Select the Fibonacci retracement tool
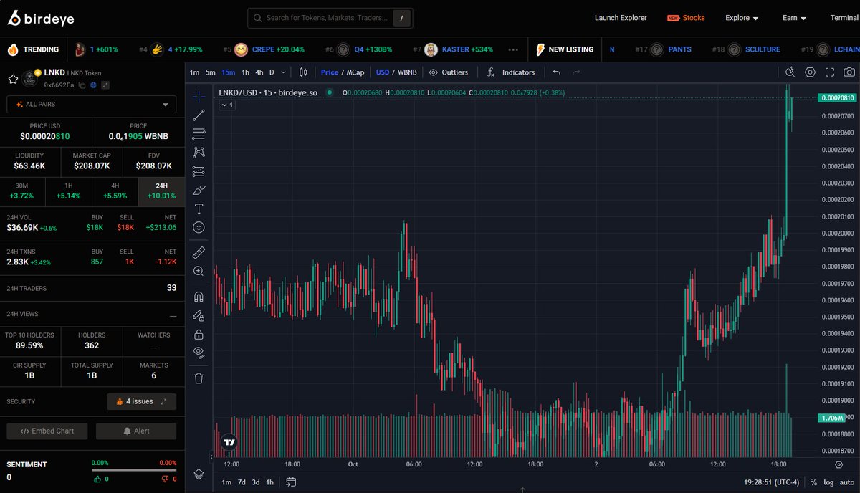Image resolution: width=860 pixels, height=493 pixels. coord(199,133)
